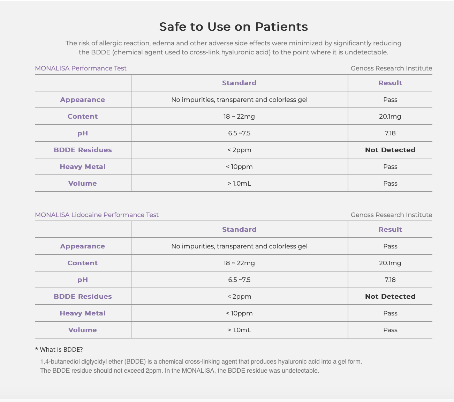The image size is (454, 402).
Task: Click the Standard column header in Lidocaine table
Action: (239, 230)
